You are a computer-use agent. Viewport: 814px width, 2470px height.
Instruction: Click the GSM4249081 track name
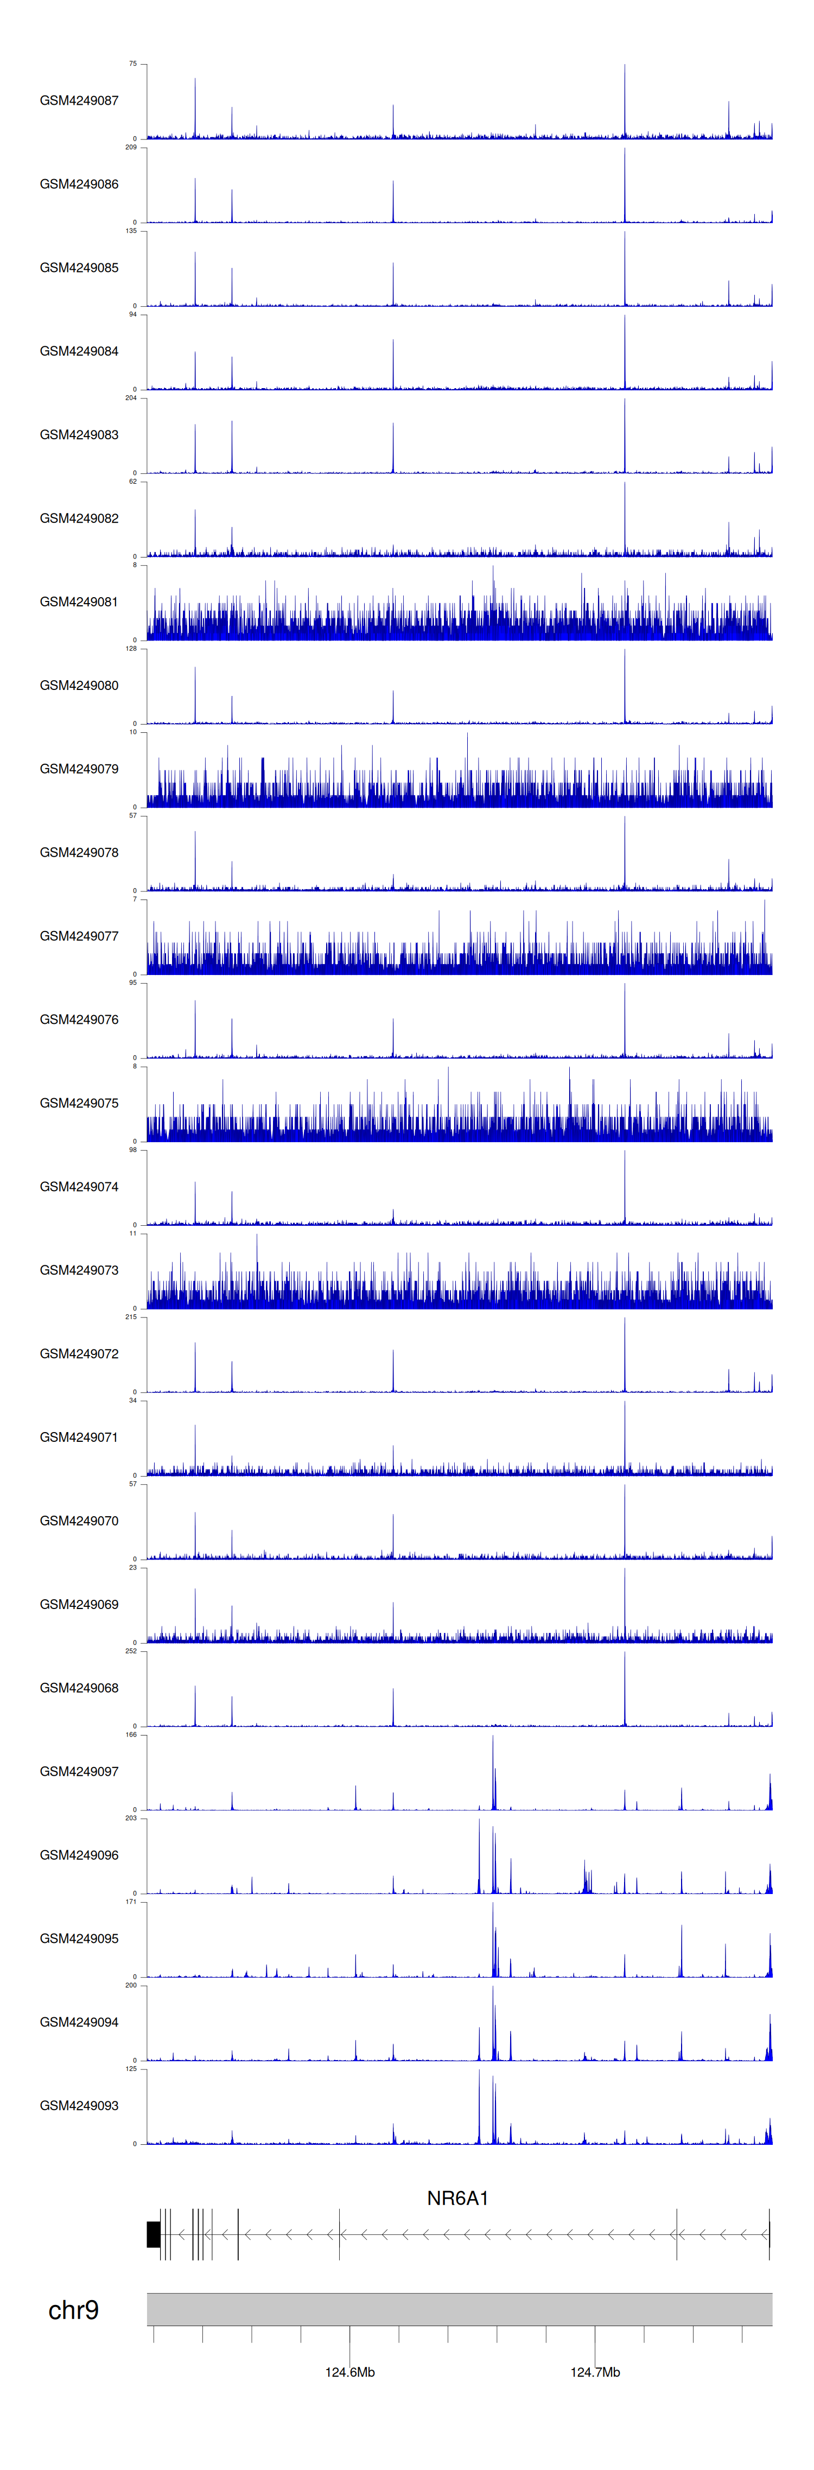click(79, 602)
